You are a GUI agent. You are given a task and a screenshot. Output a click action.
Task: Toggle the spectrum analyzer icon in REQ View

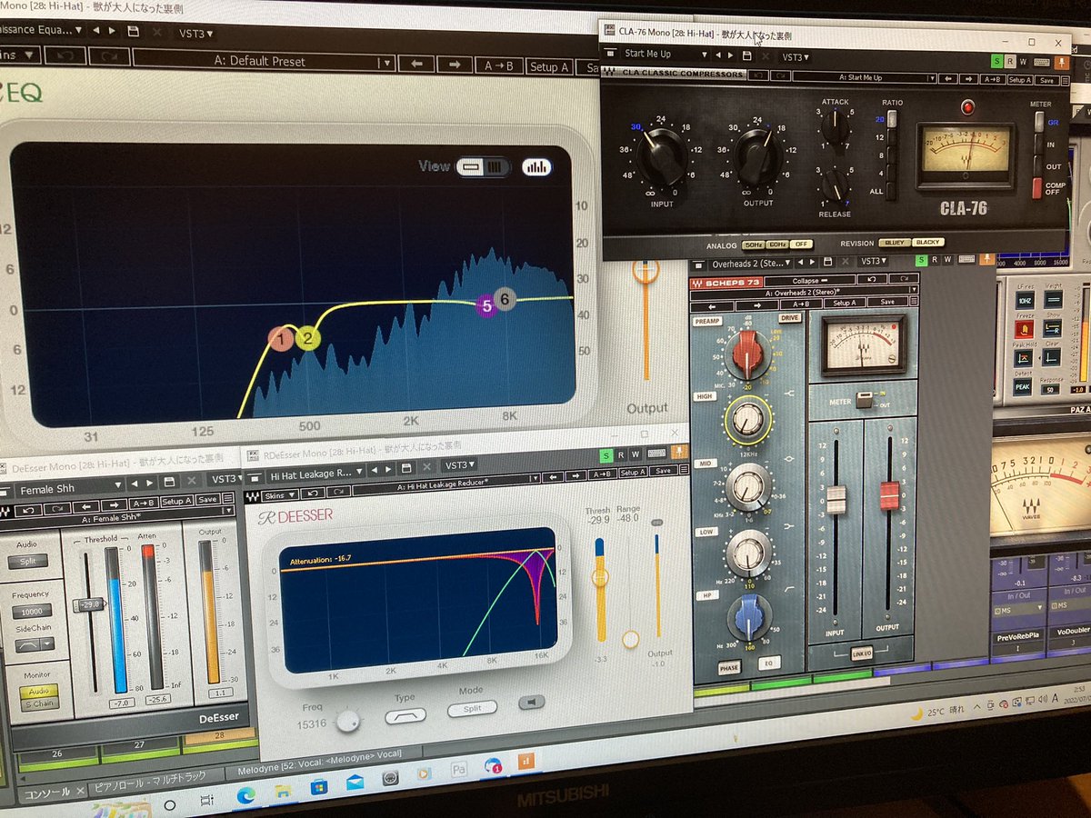pos(536,167)
